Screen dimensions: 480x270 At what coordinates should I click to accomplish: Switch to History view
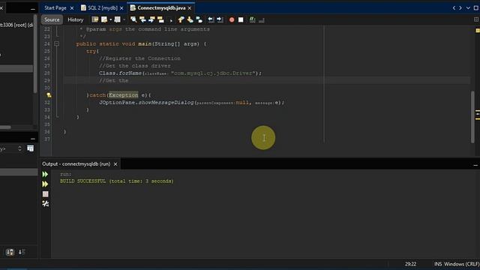click(x=75, y=19)
